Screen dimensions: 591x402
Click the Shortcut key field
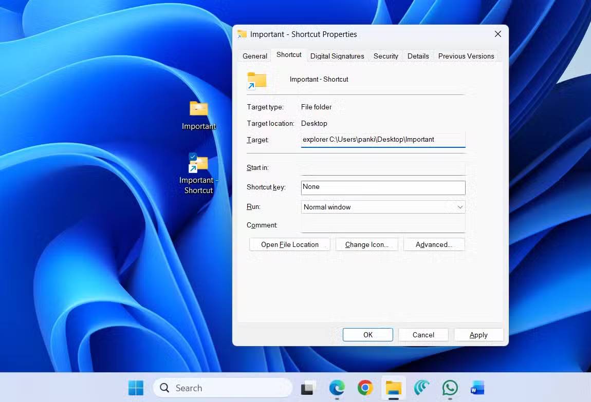[383, 187]
